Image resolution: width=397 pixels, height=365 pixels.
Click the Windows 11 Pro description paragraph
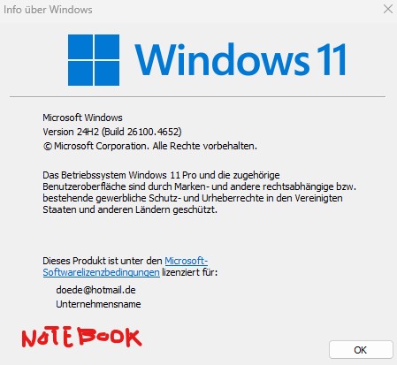click(200, 193)
